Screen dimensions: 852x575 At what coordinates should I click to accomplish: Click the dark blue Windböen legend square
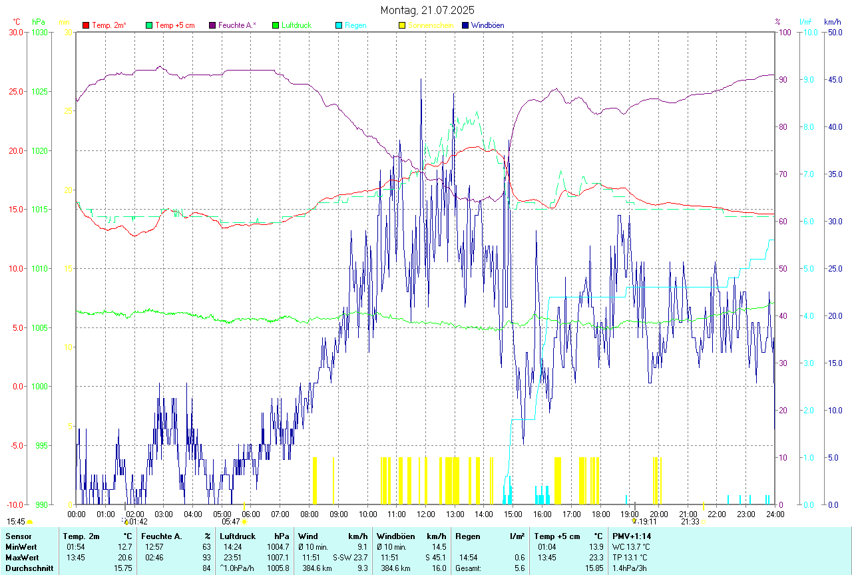click(465, 25)
